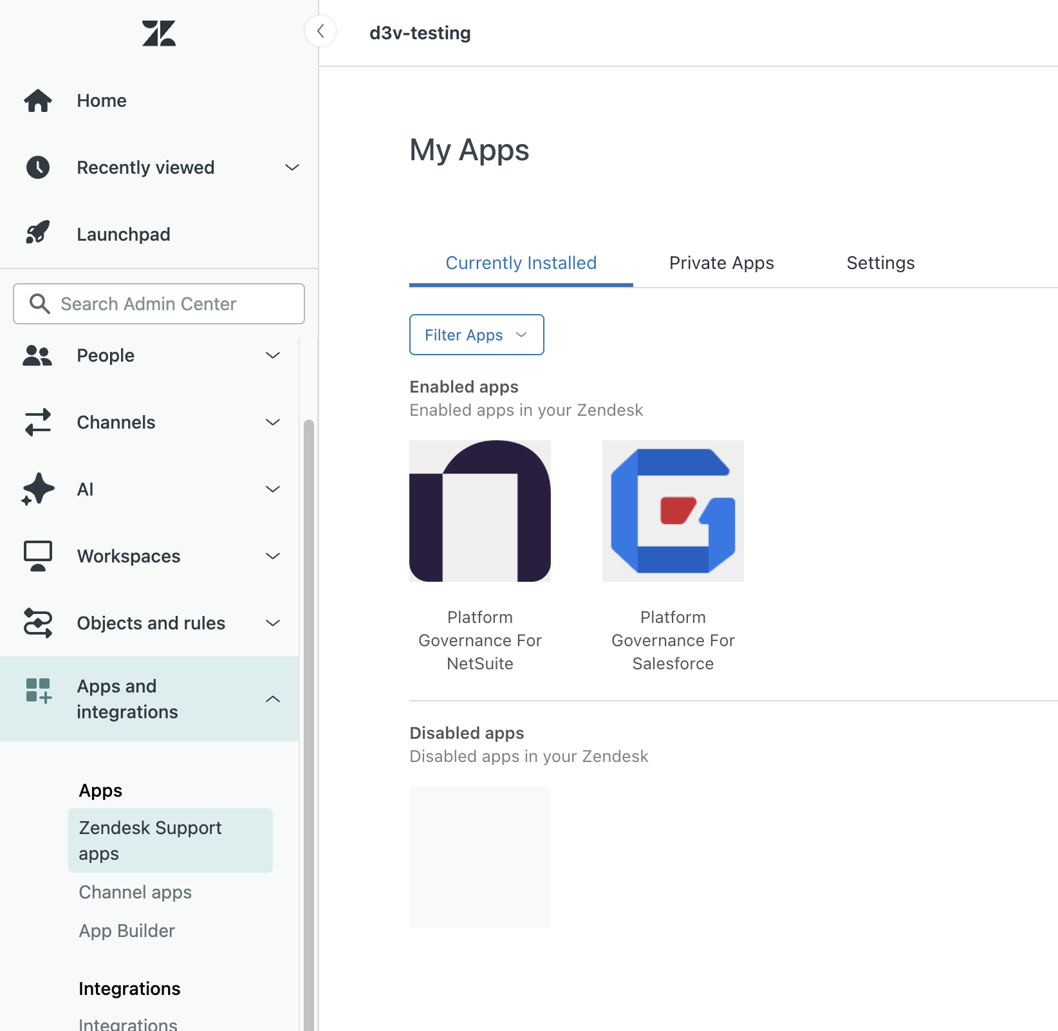This screenshot has width=1058, height=1031.
Task: Click the People sidebar icon
Action: click(38, 355)
